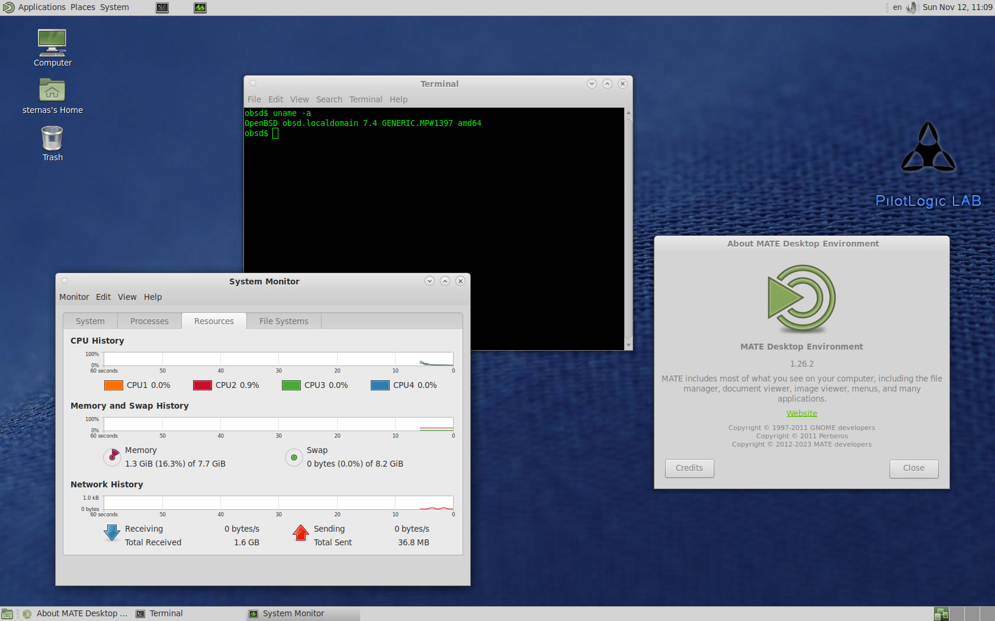Switch to the System tab
995x621 pixels.
point(90,321)
